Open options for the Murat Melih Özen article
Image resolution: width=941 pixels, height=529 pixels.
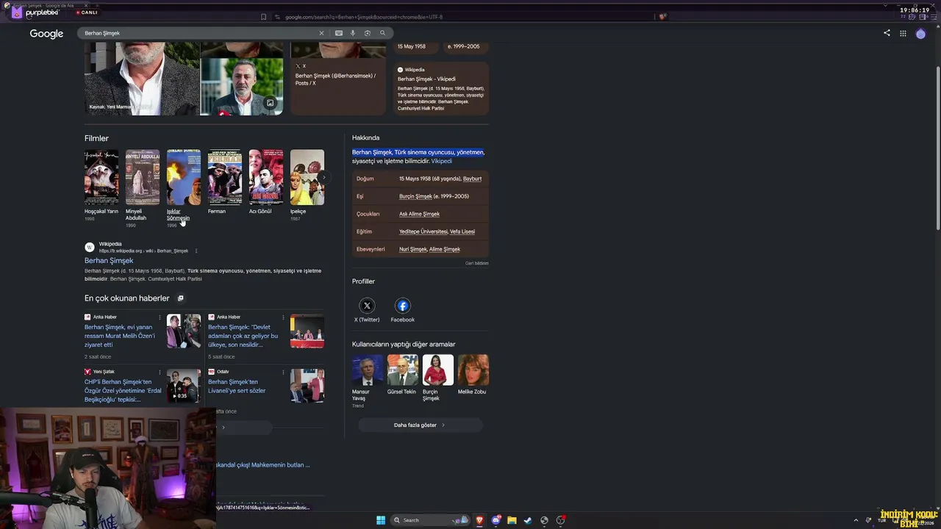click(160, 317)
